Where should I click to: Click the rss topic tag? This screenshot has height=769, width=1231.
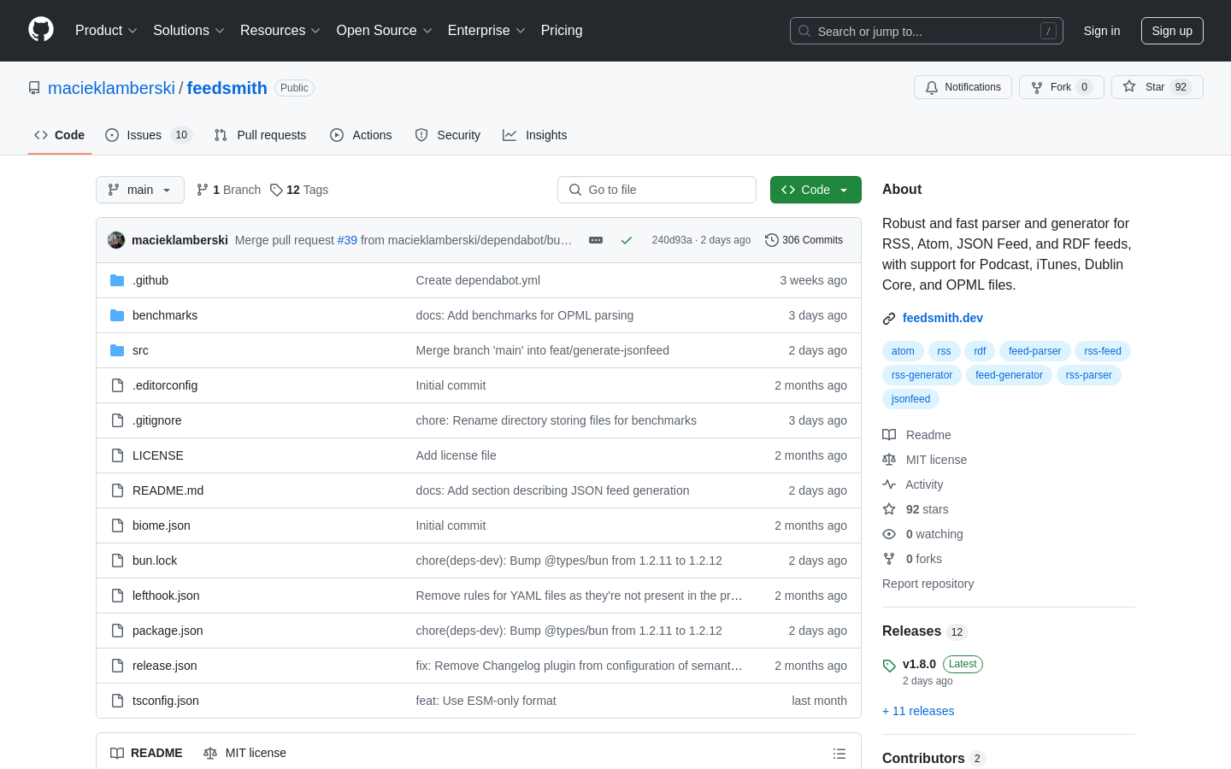944,351
